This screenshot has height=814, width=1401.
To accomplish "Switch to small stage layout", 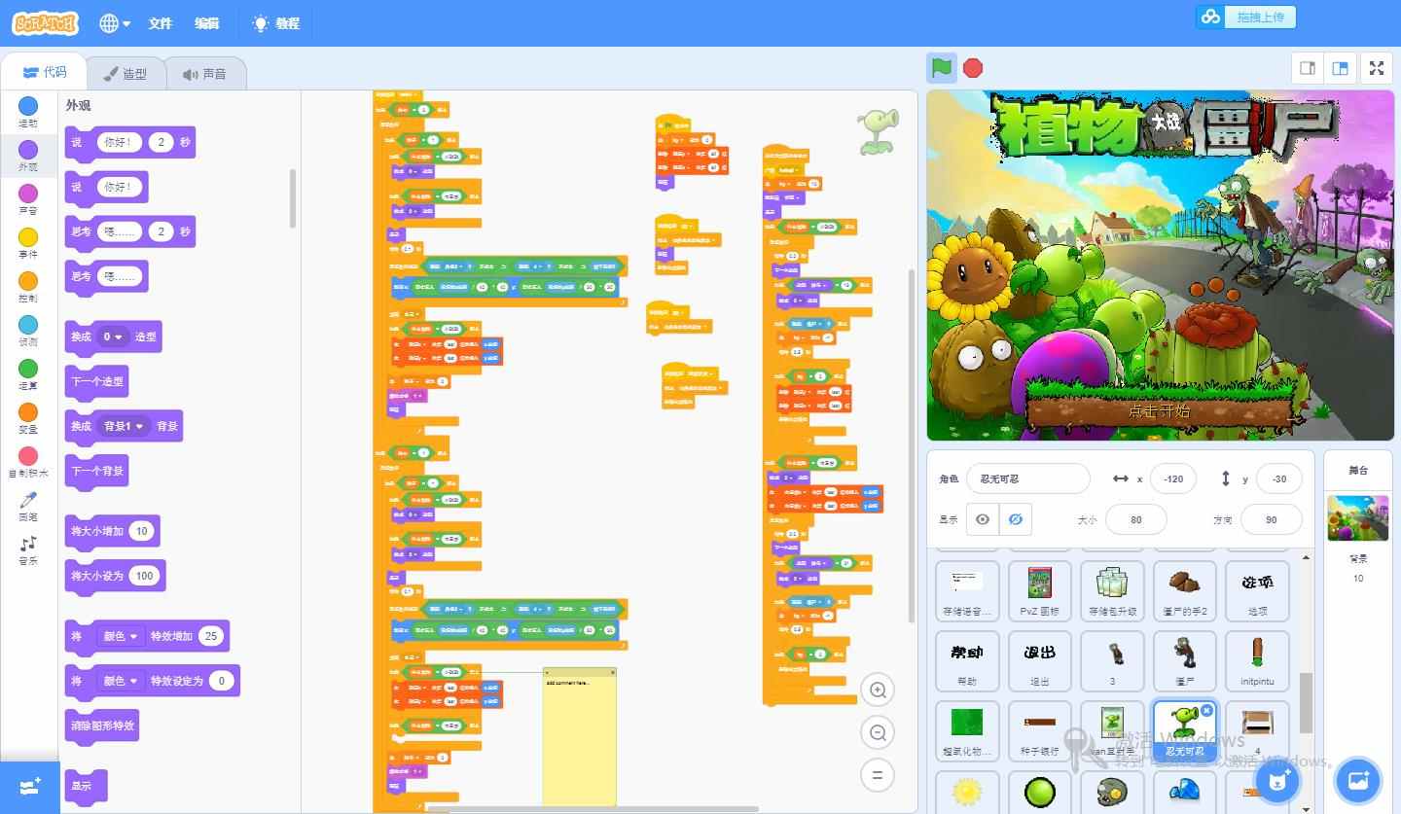I will pyautogui.click(x=1308, y=68).
